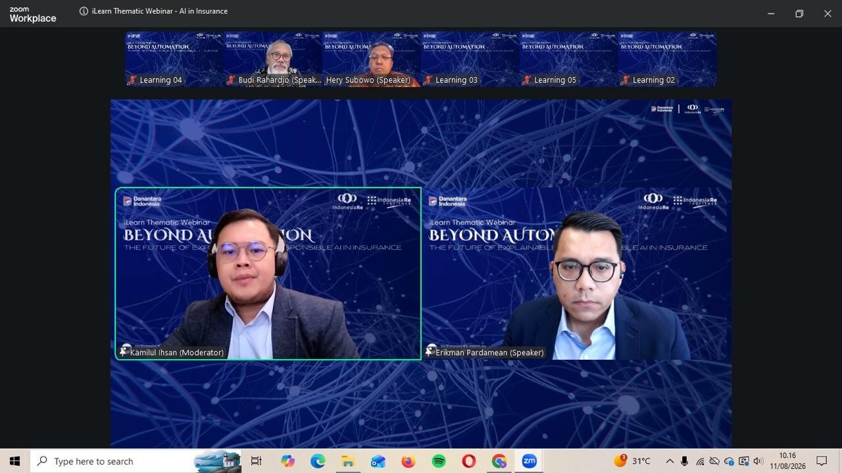
Task: Open Opera browser from the taskbar
Action: [x=469, y=461]
